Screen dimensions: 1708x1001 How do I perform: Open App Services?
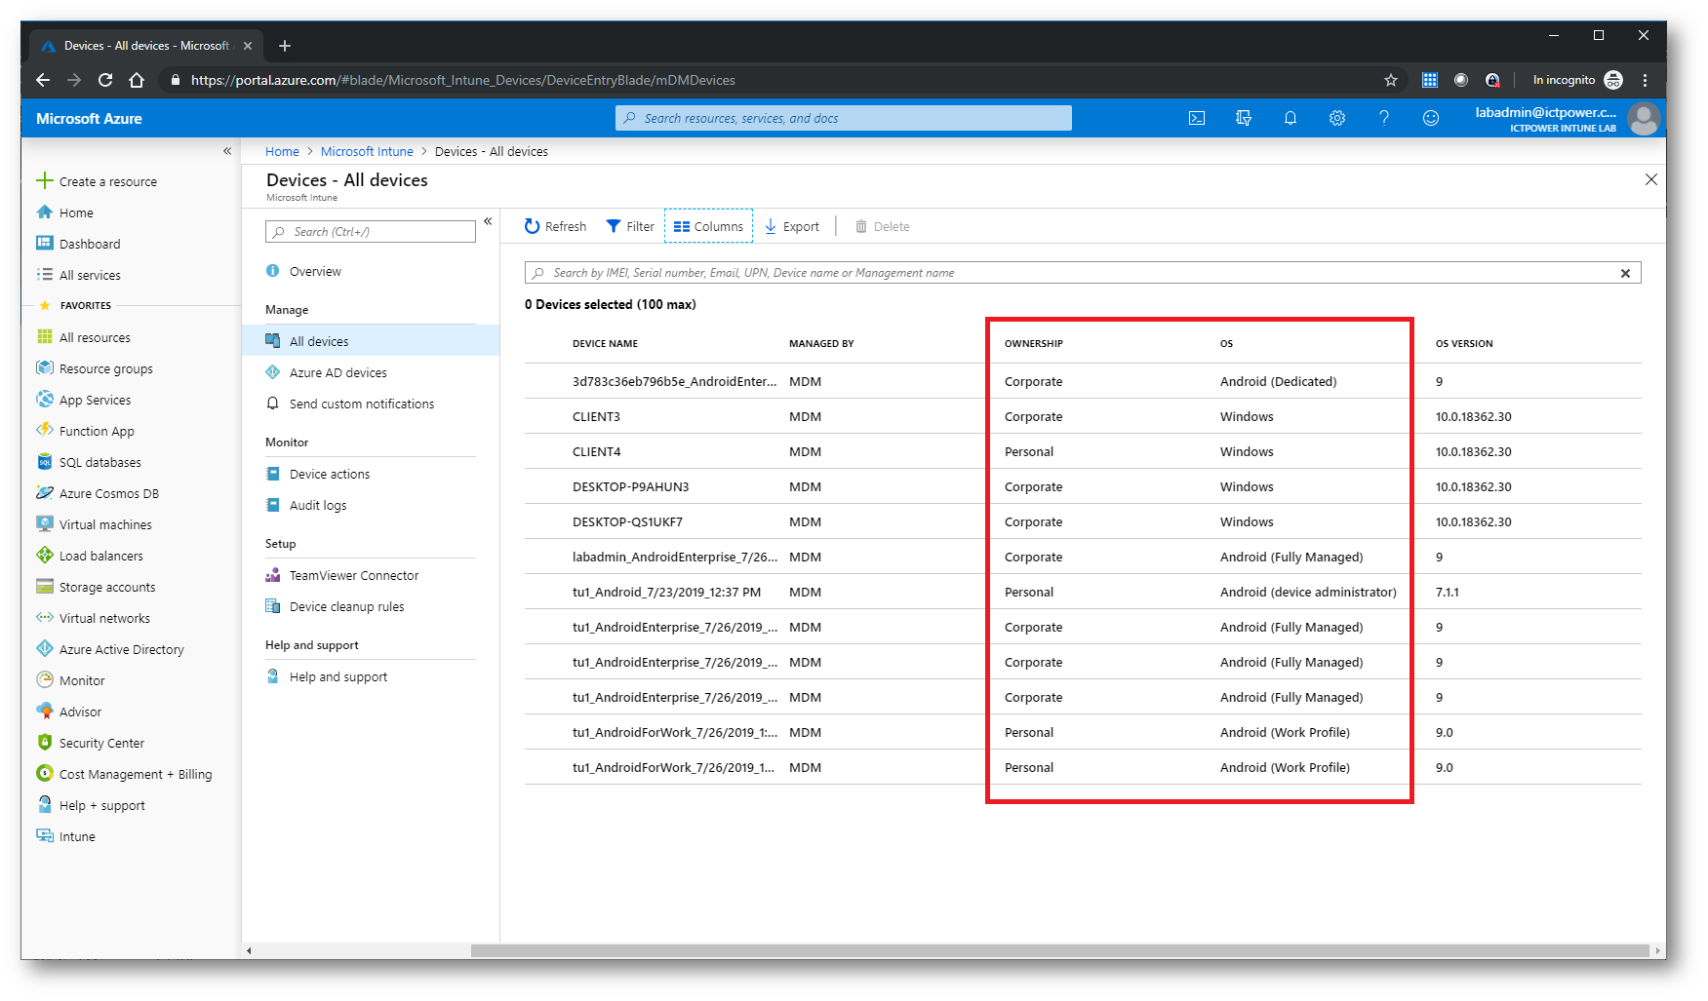pos(84,400)
